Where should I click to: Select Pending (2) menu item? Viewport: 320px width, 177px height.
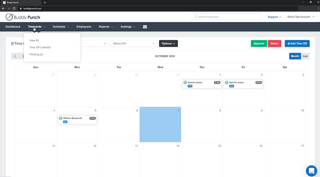tap(36, 54)
